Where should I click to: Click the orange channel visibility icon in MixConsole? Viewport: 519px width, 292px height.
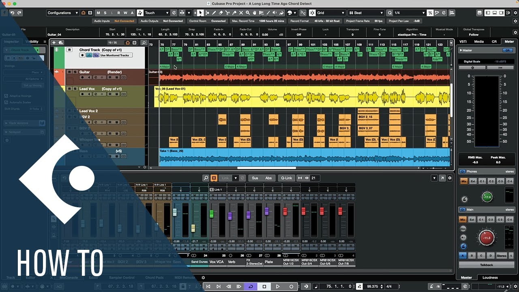click(x=214, y=178)
